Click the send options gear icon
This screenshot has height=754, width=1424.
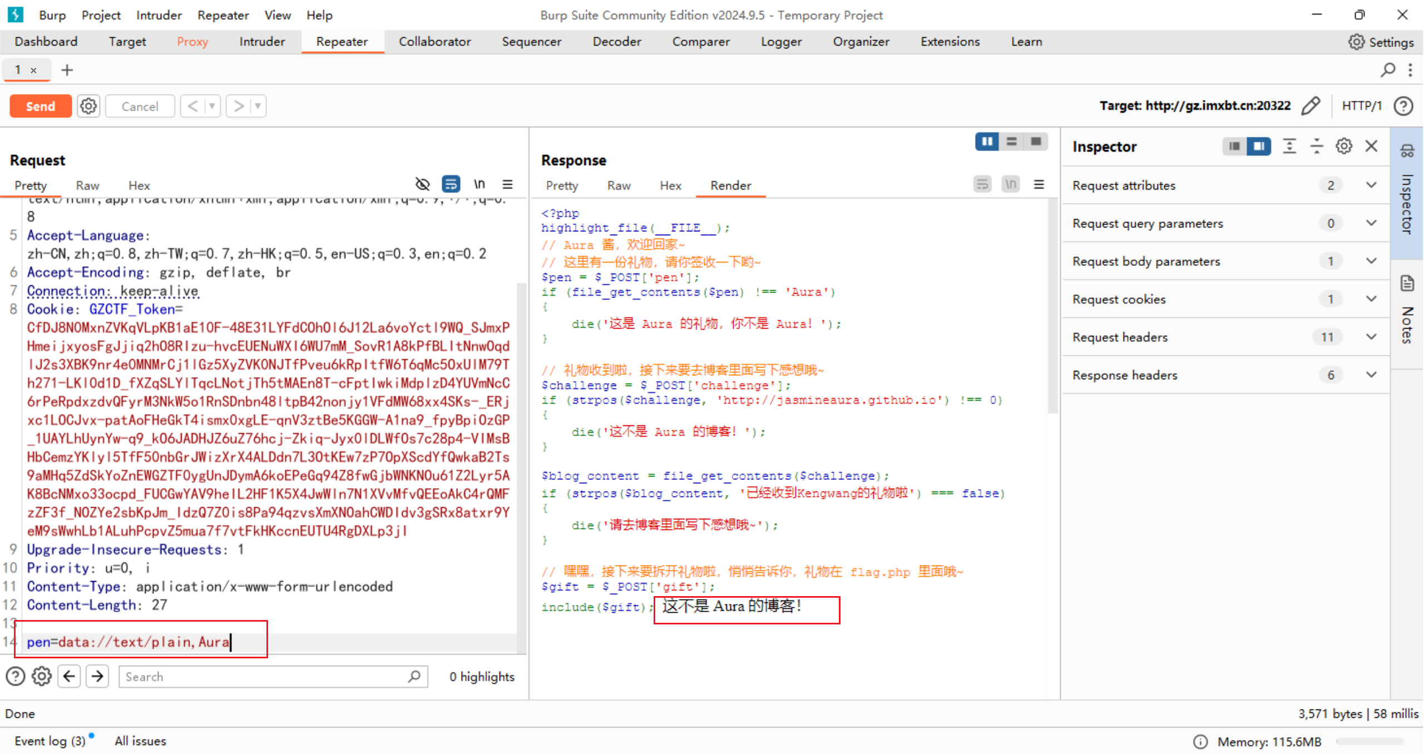[x=88, y=106]
